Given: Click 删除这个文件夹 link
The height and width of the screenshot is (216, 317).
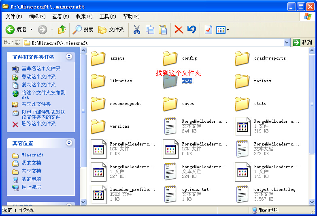Looking at the screenshot, I should coord(38,124).
